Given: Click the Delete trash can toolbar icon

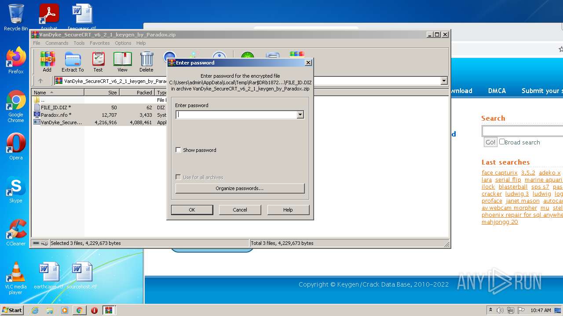Looking at the screenshot, I should pos(146,61).
